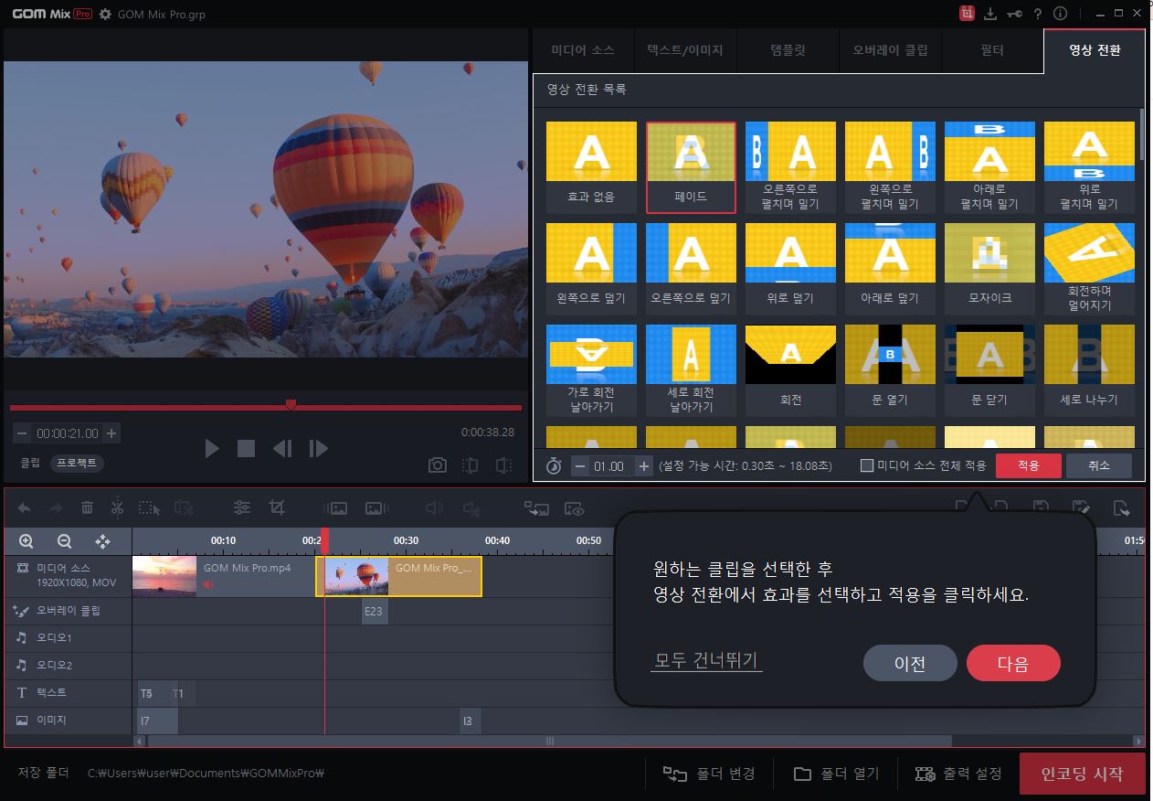Click the 모두 건너뛰기 link
Viewport: 1153px width, 801px height.
tap(706, 661)
